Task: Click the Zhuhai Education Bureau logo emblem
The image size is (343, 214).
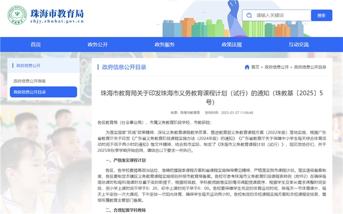Action: coord(18,16)
